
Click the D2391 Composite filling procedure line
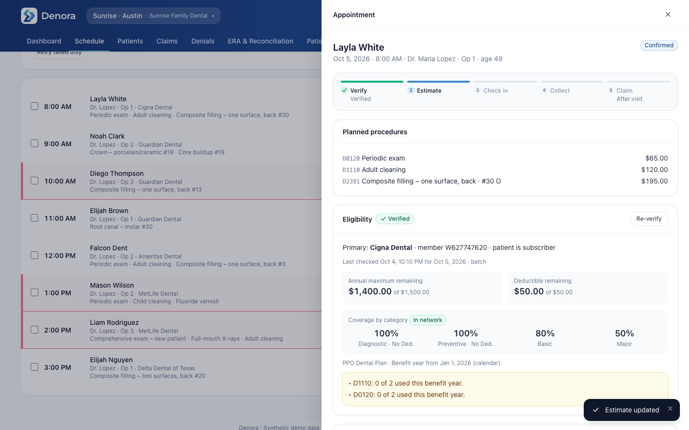505,181
